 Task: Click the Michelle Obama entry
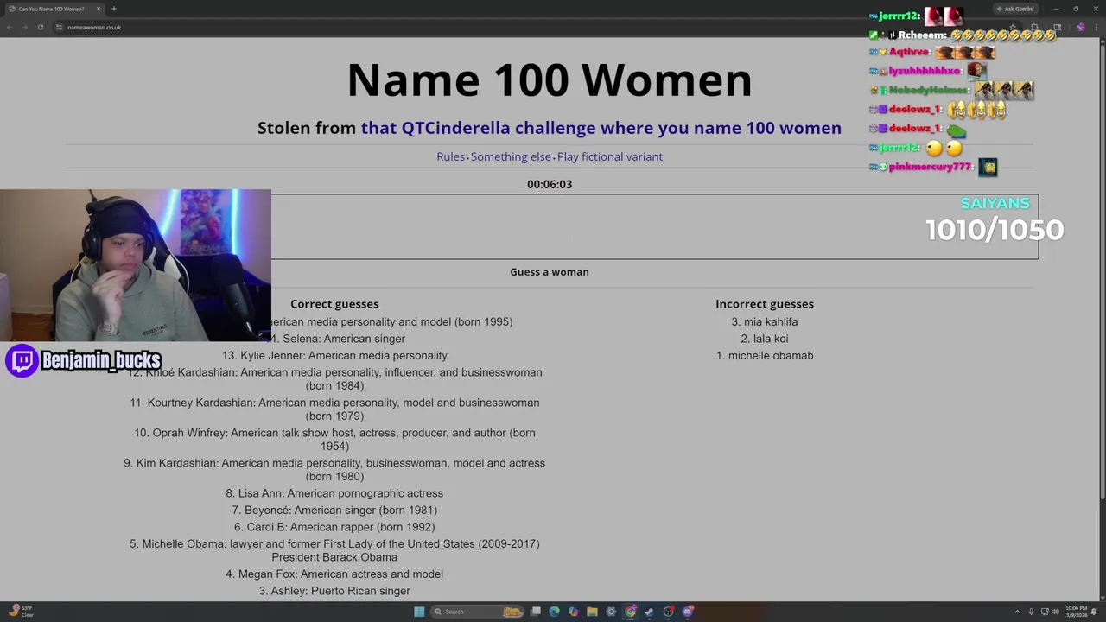[x=334, y=550]
